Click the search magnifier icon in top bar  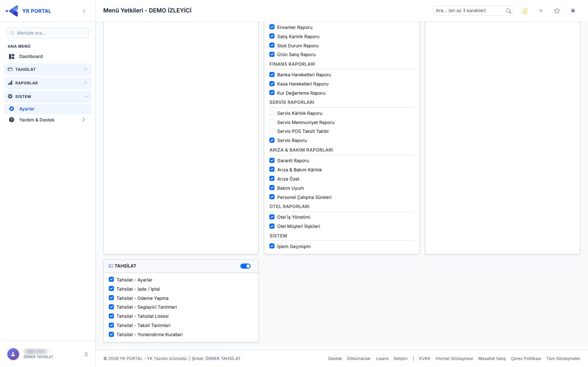pos(508,11)
